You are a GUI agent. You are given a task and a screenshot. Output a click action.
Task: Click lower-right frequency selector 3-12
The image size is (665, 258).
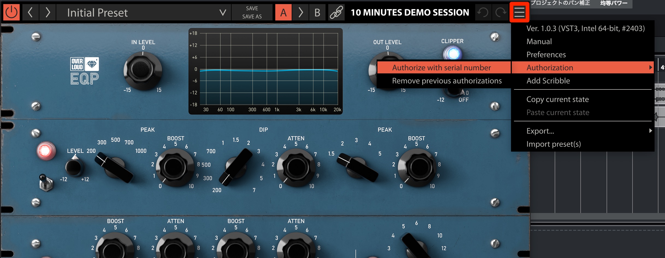pos(415,245)
